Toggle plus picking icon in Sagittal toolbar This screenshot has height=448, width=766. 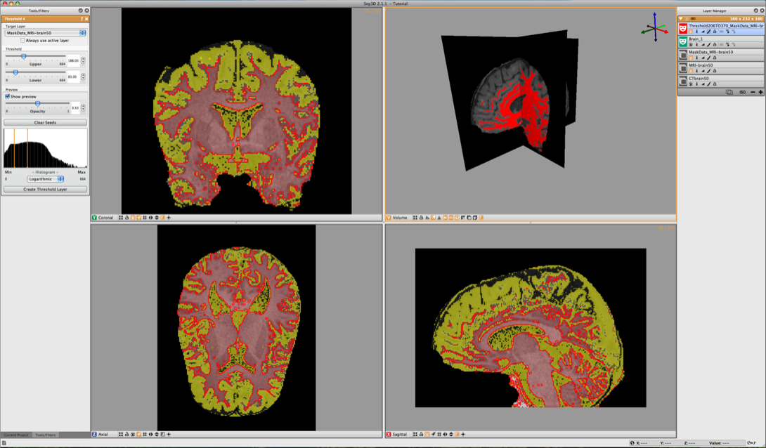coord(462,435)
